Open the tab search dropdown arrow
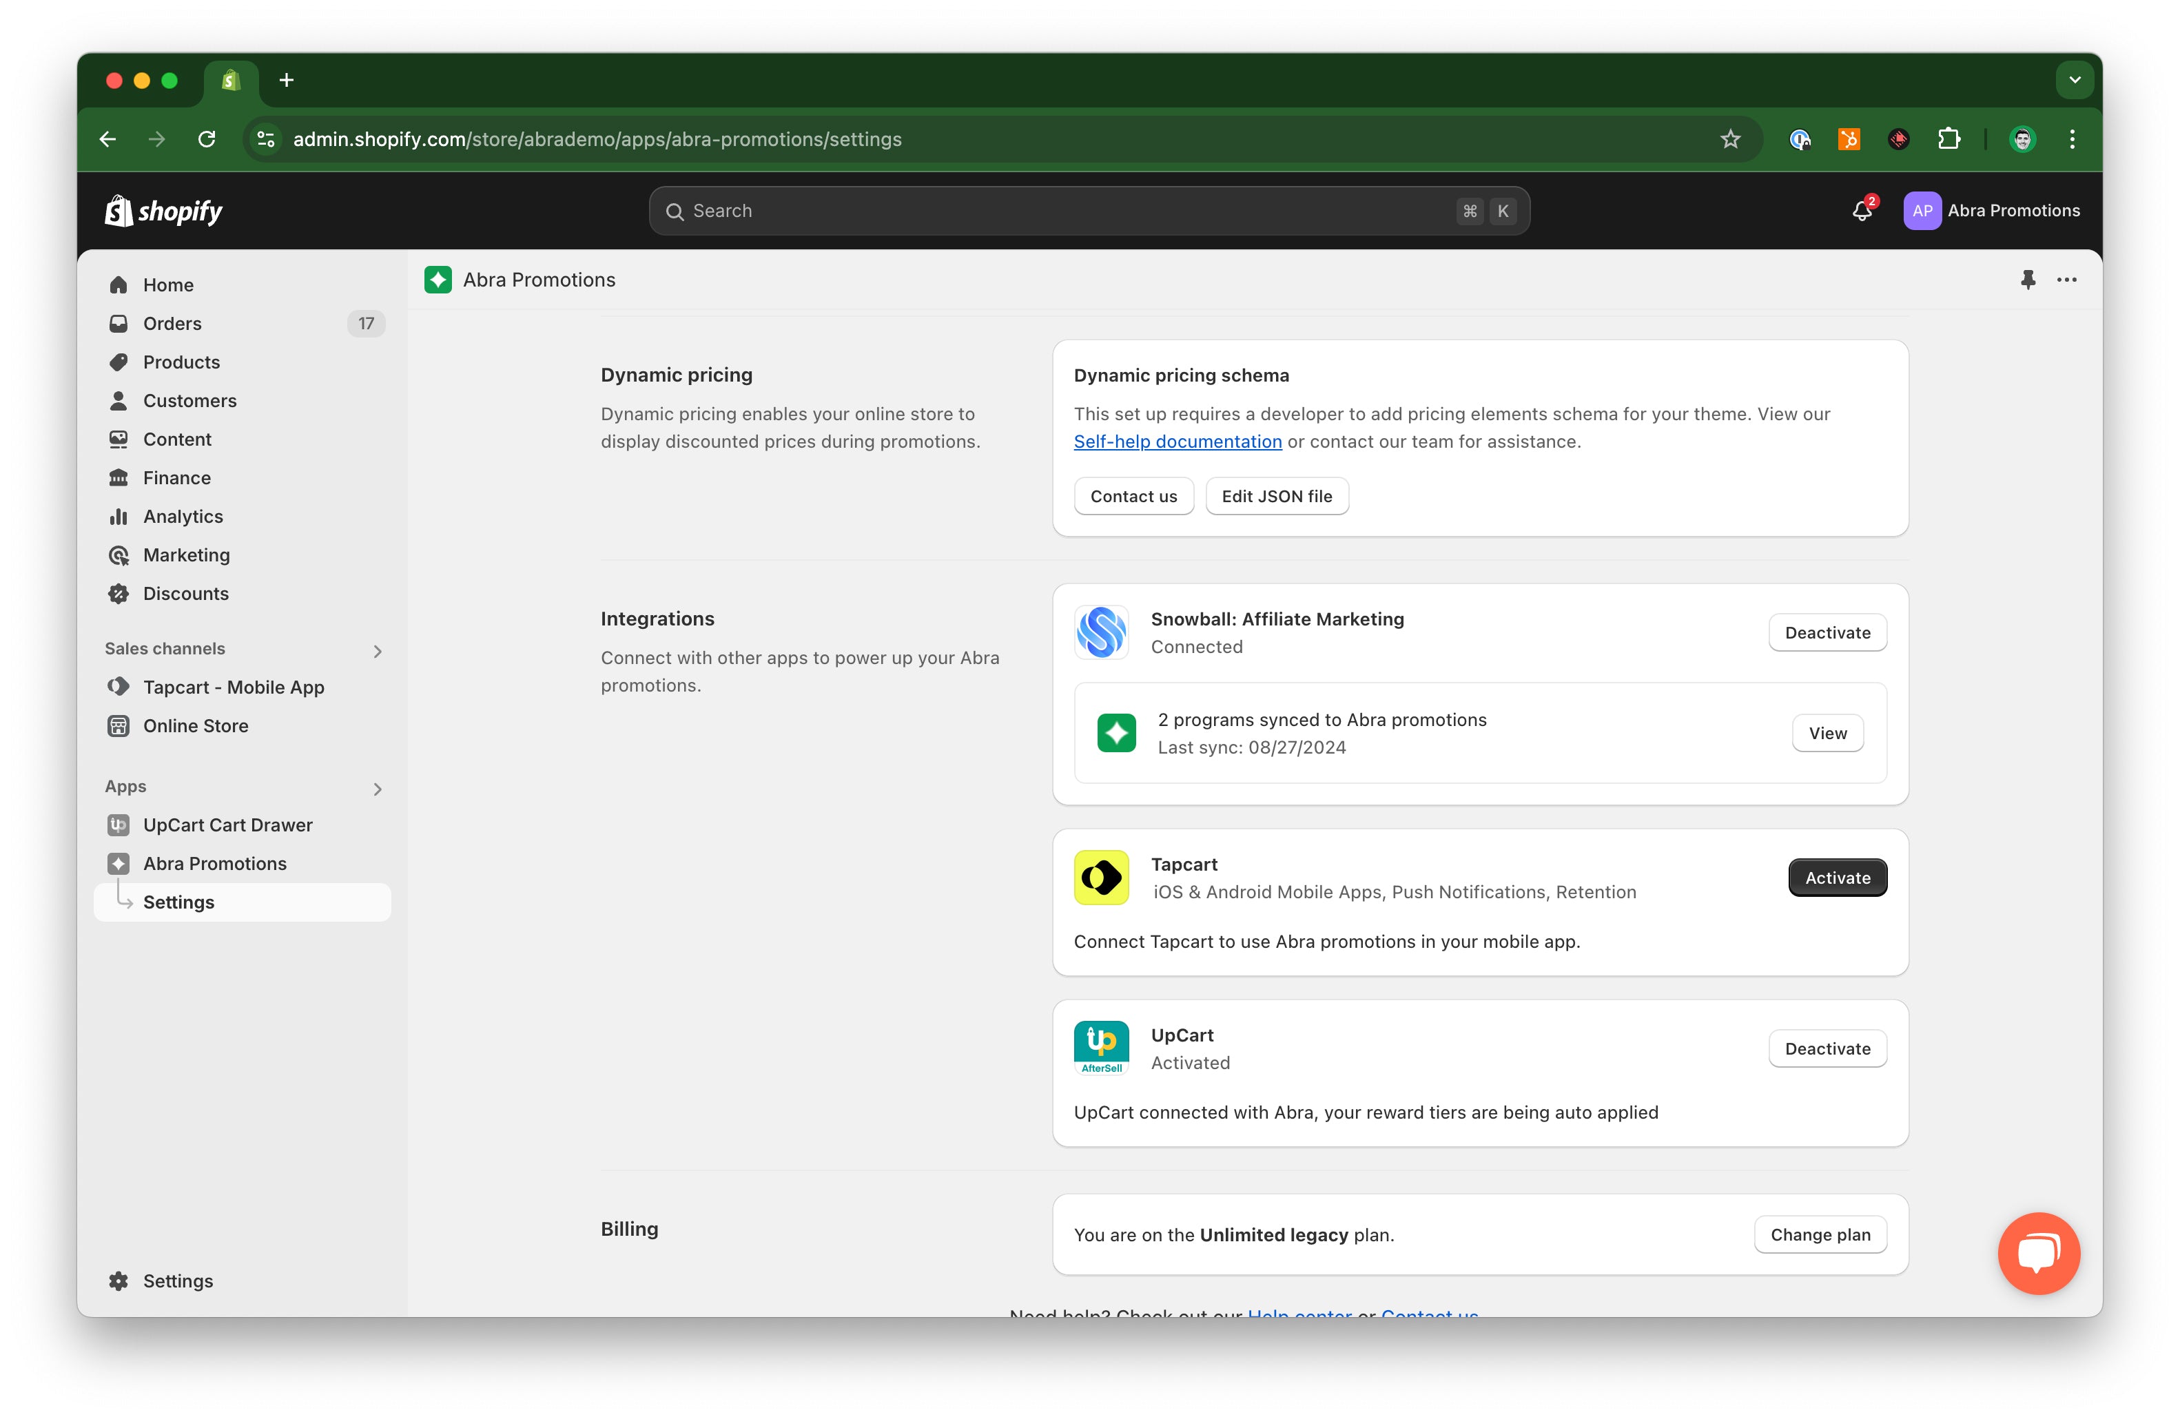 pyautogui.click(x=2075, y=81)
